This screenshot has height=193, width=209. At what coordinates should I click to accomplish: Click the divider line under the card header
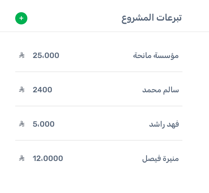tap(104, 32)
